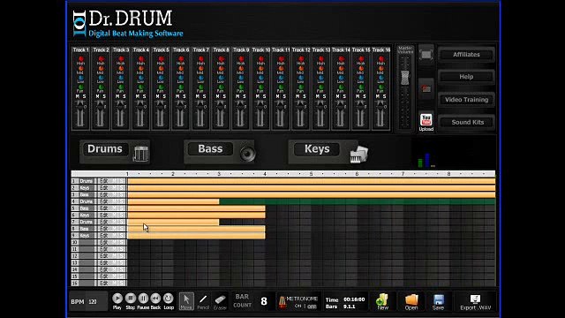
Task: Click Track 2 Mid orange knob
Action: [101, 68]
